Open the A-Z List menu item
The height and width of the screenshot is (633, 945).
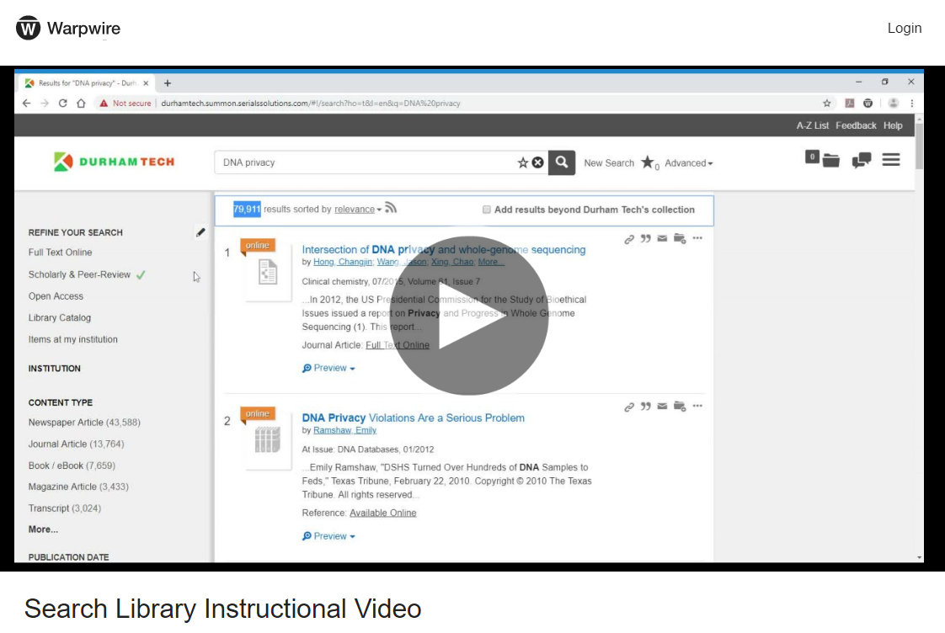[812, 125]
